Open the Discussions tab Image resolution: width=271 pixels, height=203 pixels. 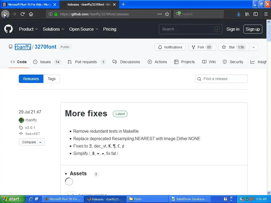point(126,62)
